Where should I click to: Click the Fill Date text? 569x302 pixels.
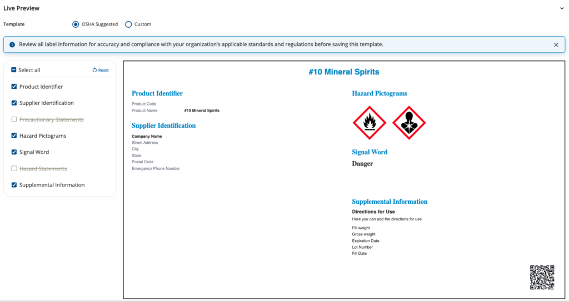[360, 253]
